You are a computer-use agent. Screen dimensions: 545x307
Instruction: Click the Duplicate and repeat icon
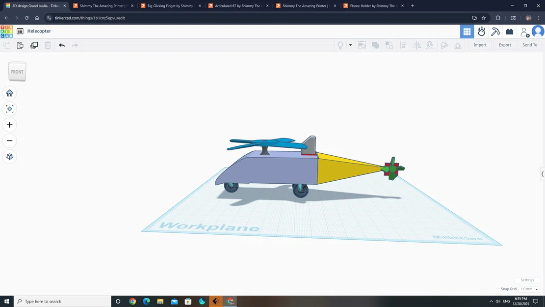click(34, 45)
